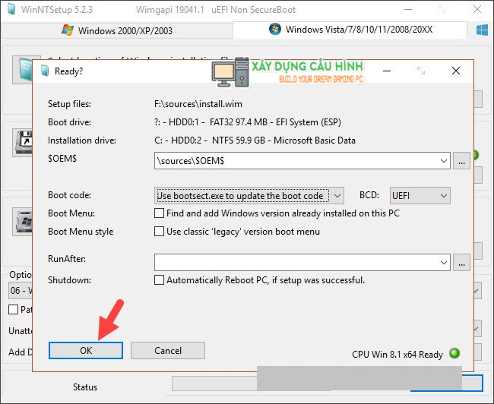Click the Shutdown label
The image size is (494, 404).
coord(69,280)
